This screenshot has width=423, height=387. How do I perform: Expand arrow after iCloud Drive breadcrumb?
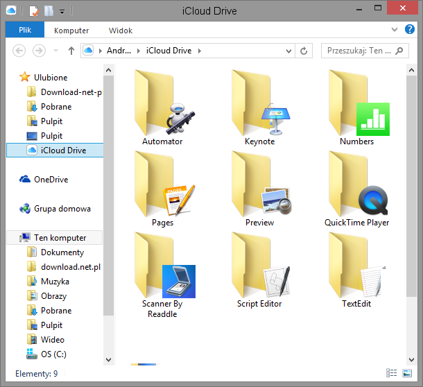(x=200, y=51)
